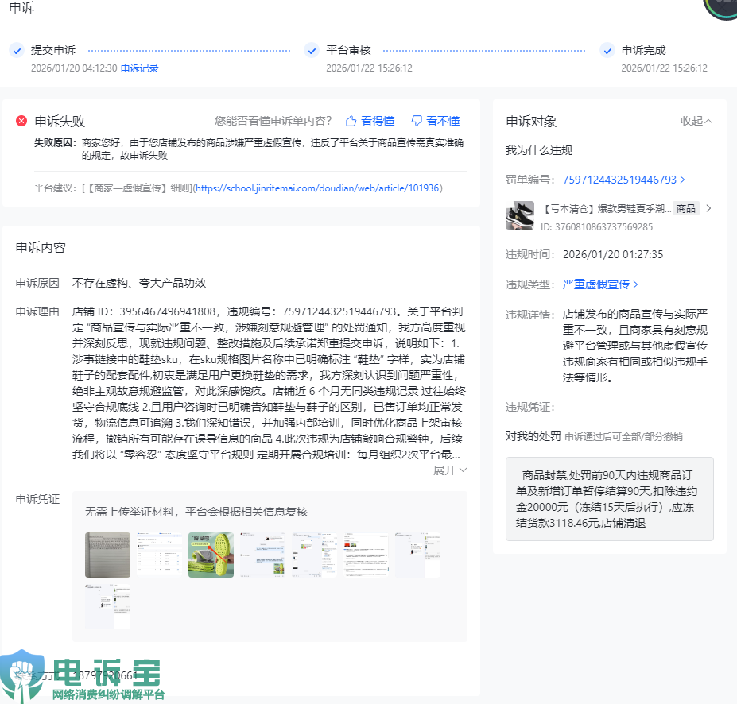
Task: Click the 申诉完成 step checkmark icon
Action: coord(607,51)
